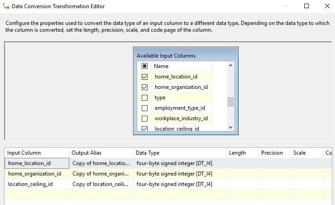Maximize the editor window

point(306,6)
